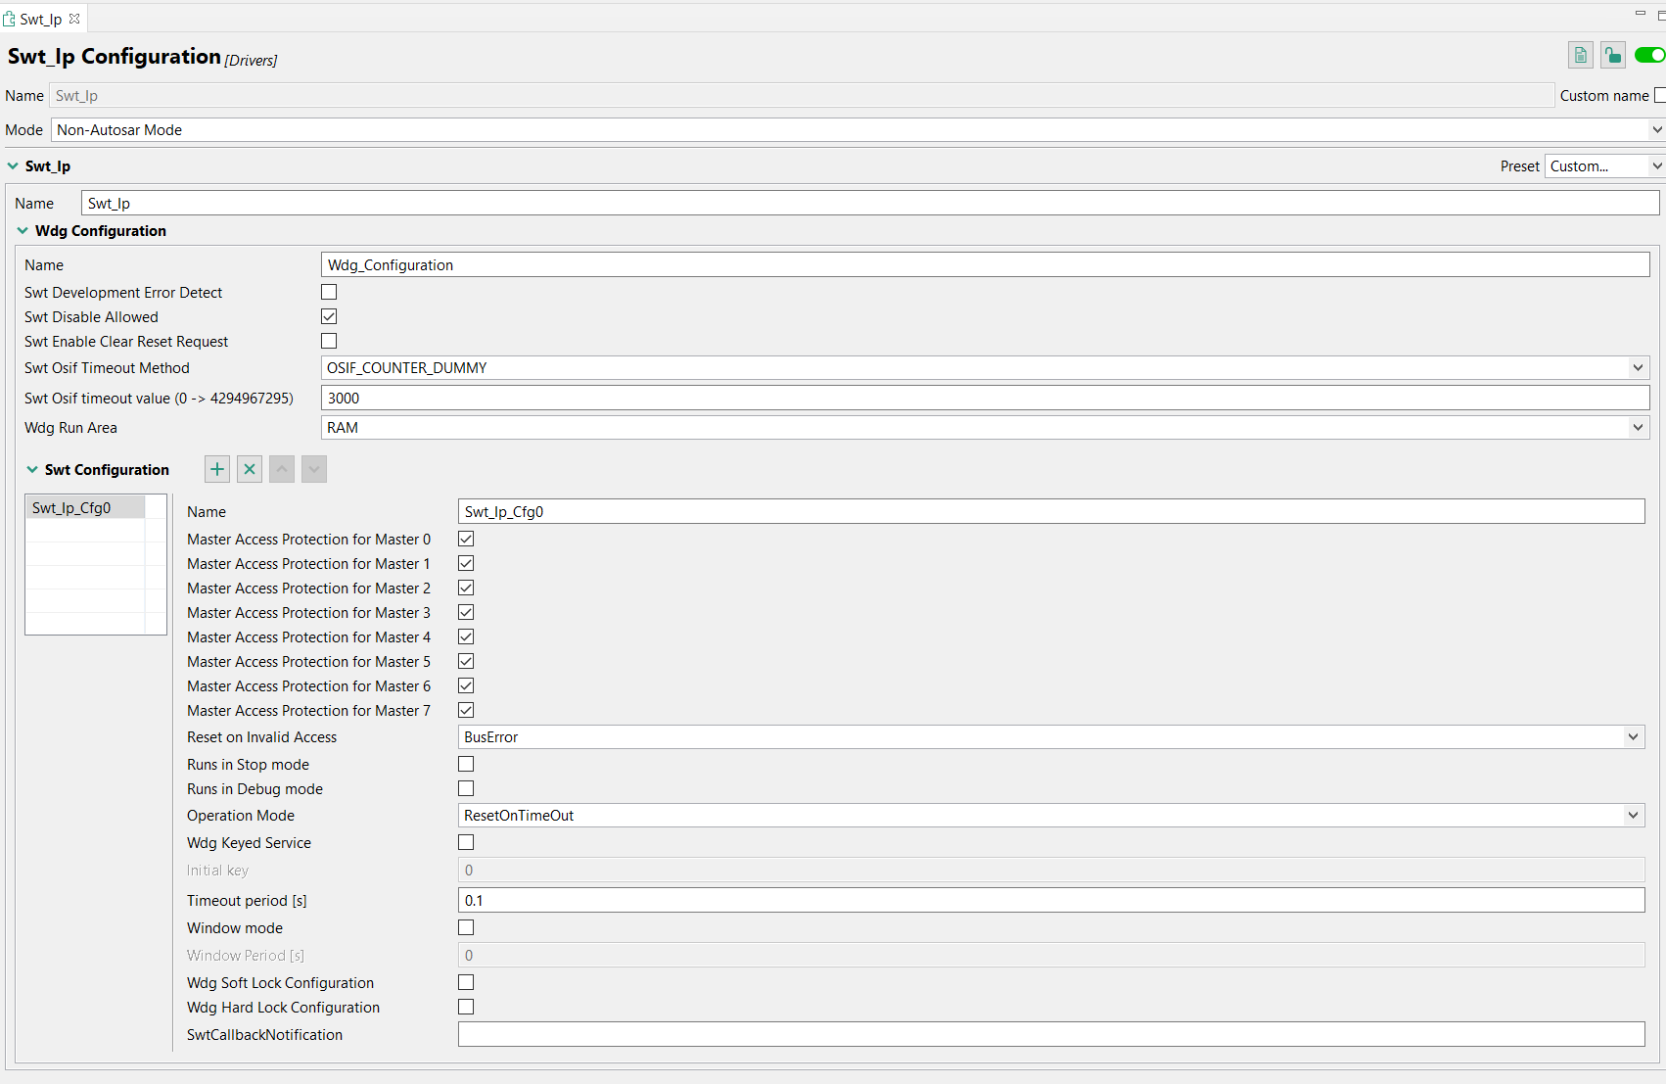Enable Window mode
The width and height of the screenshot is (1666, 1084).
click(466, 926)
